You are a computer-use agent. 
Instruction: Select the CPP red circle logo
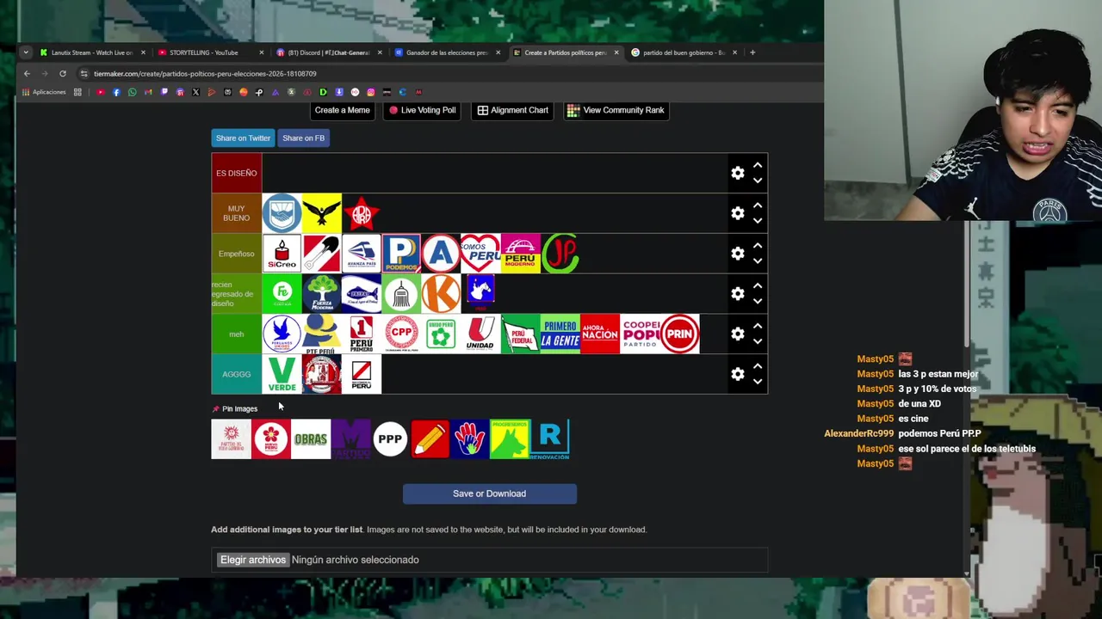401,334
